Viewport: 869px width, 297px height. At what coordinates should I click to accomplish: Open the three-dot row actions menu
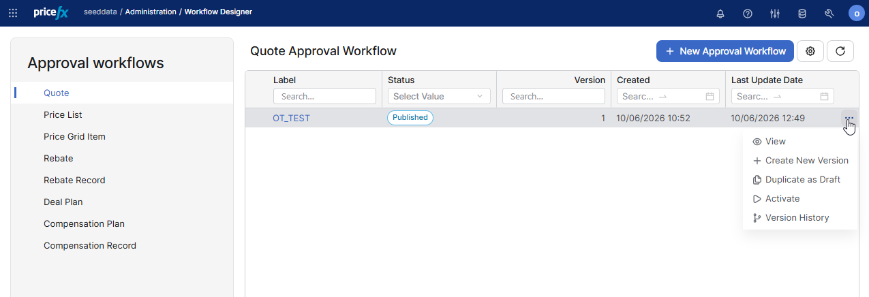coord(849,118)
